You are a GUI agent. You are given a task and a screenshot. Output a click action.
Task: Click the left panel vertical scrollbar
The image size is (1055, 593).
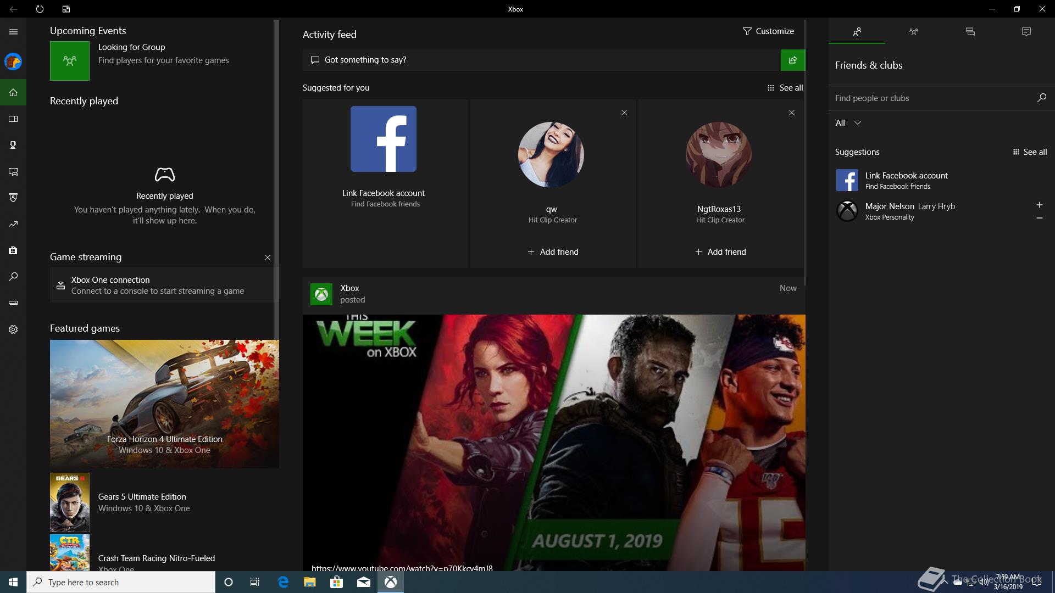276,180
